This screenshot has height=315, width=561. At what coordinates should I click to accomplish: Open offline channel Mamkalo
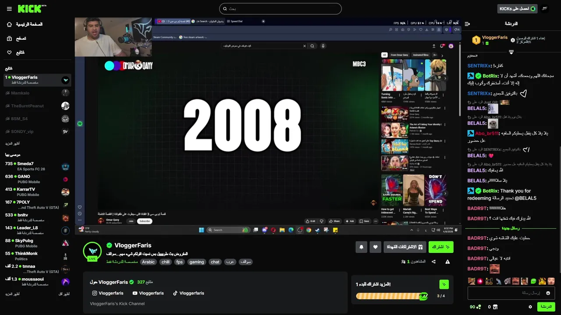click(37, 93)
